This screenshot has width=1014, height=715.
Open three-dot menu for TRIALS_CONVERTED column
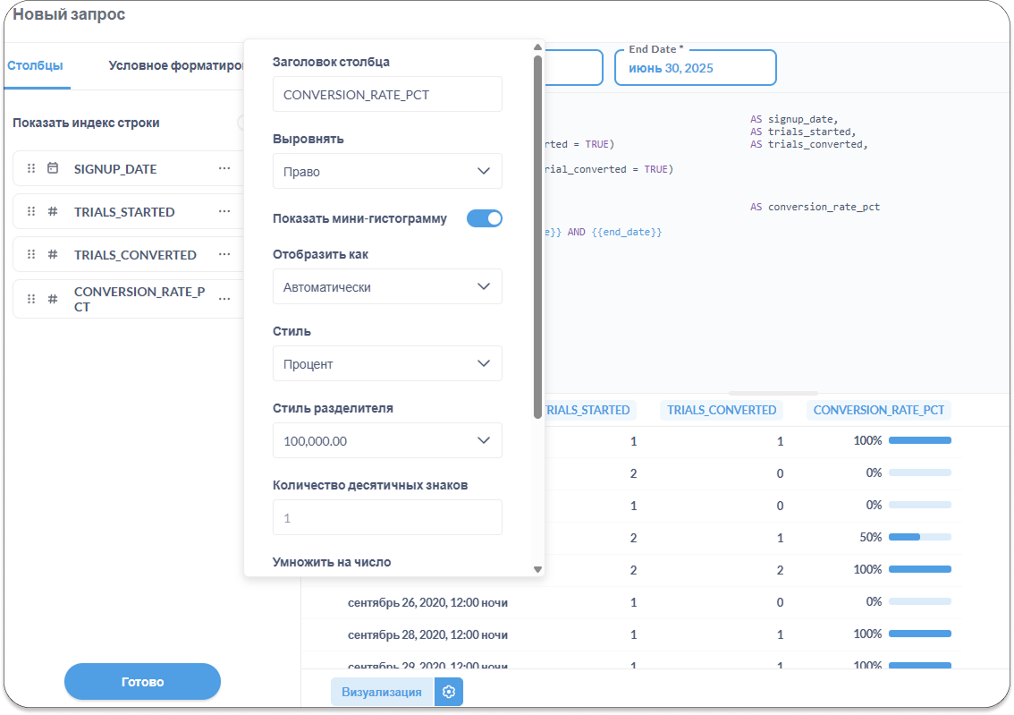tap(224, 254)
